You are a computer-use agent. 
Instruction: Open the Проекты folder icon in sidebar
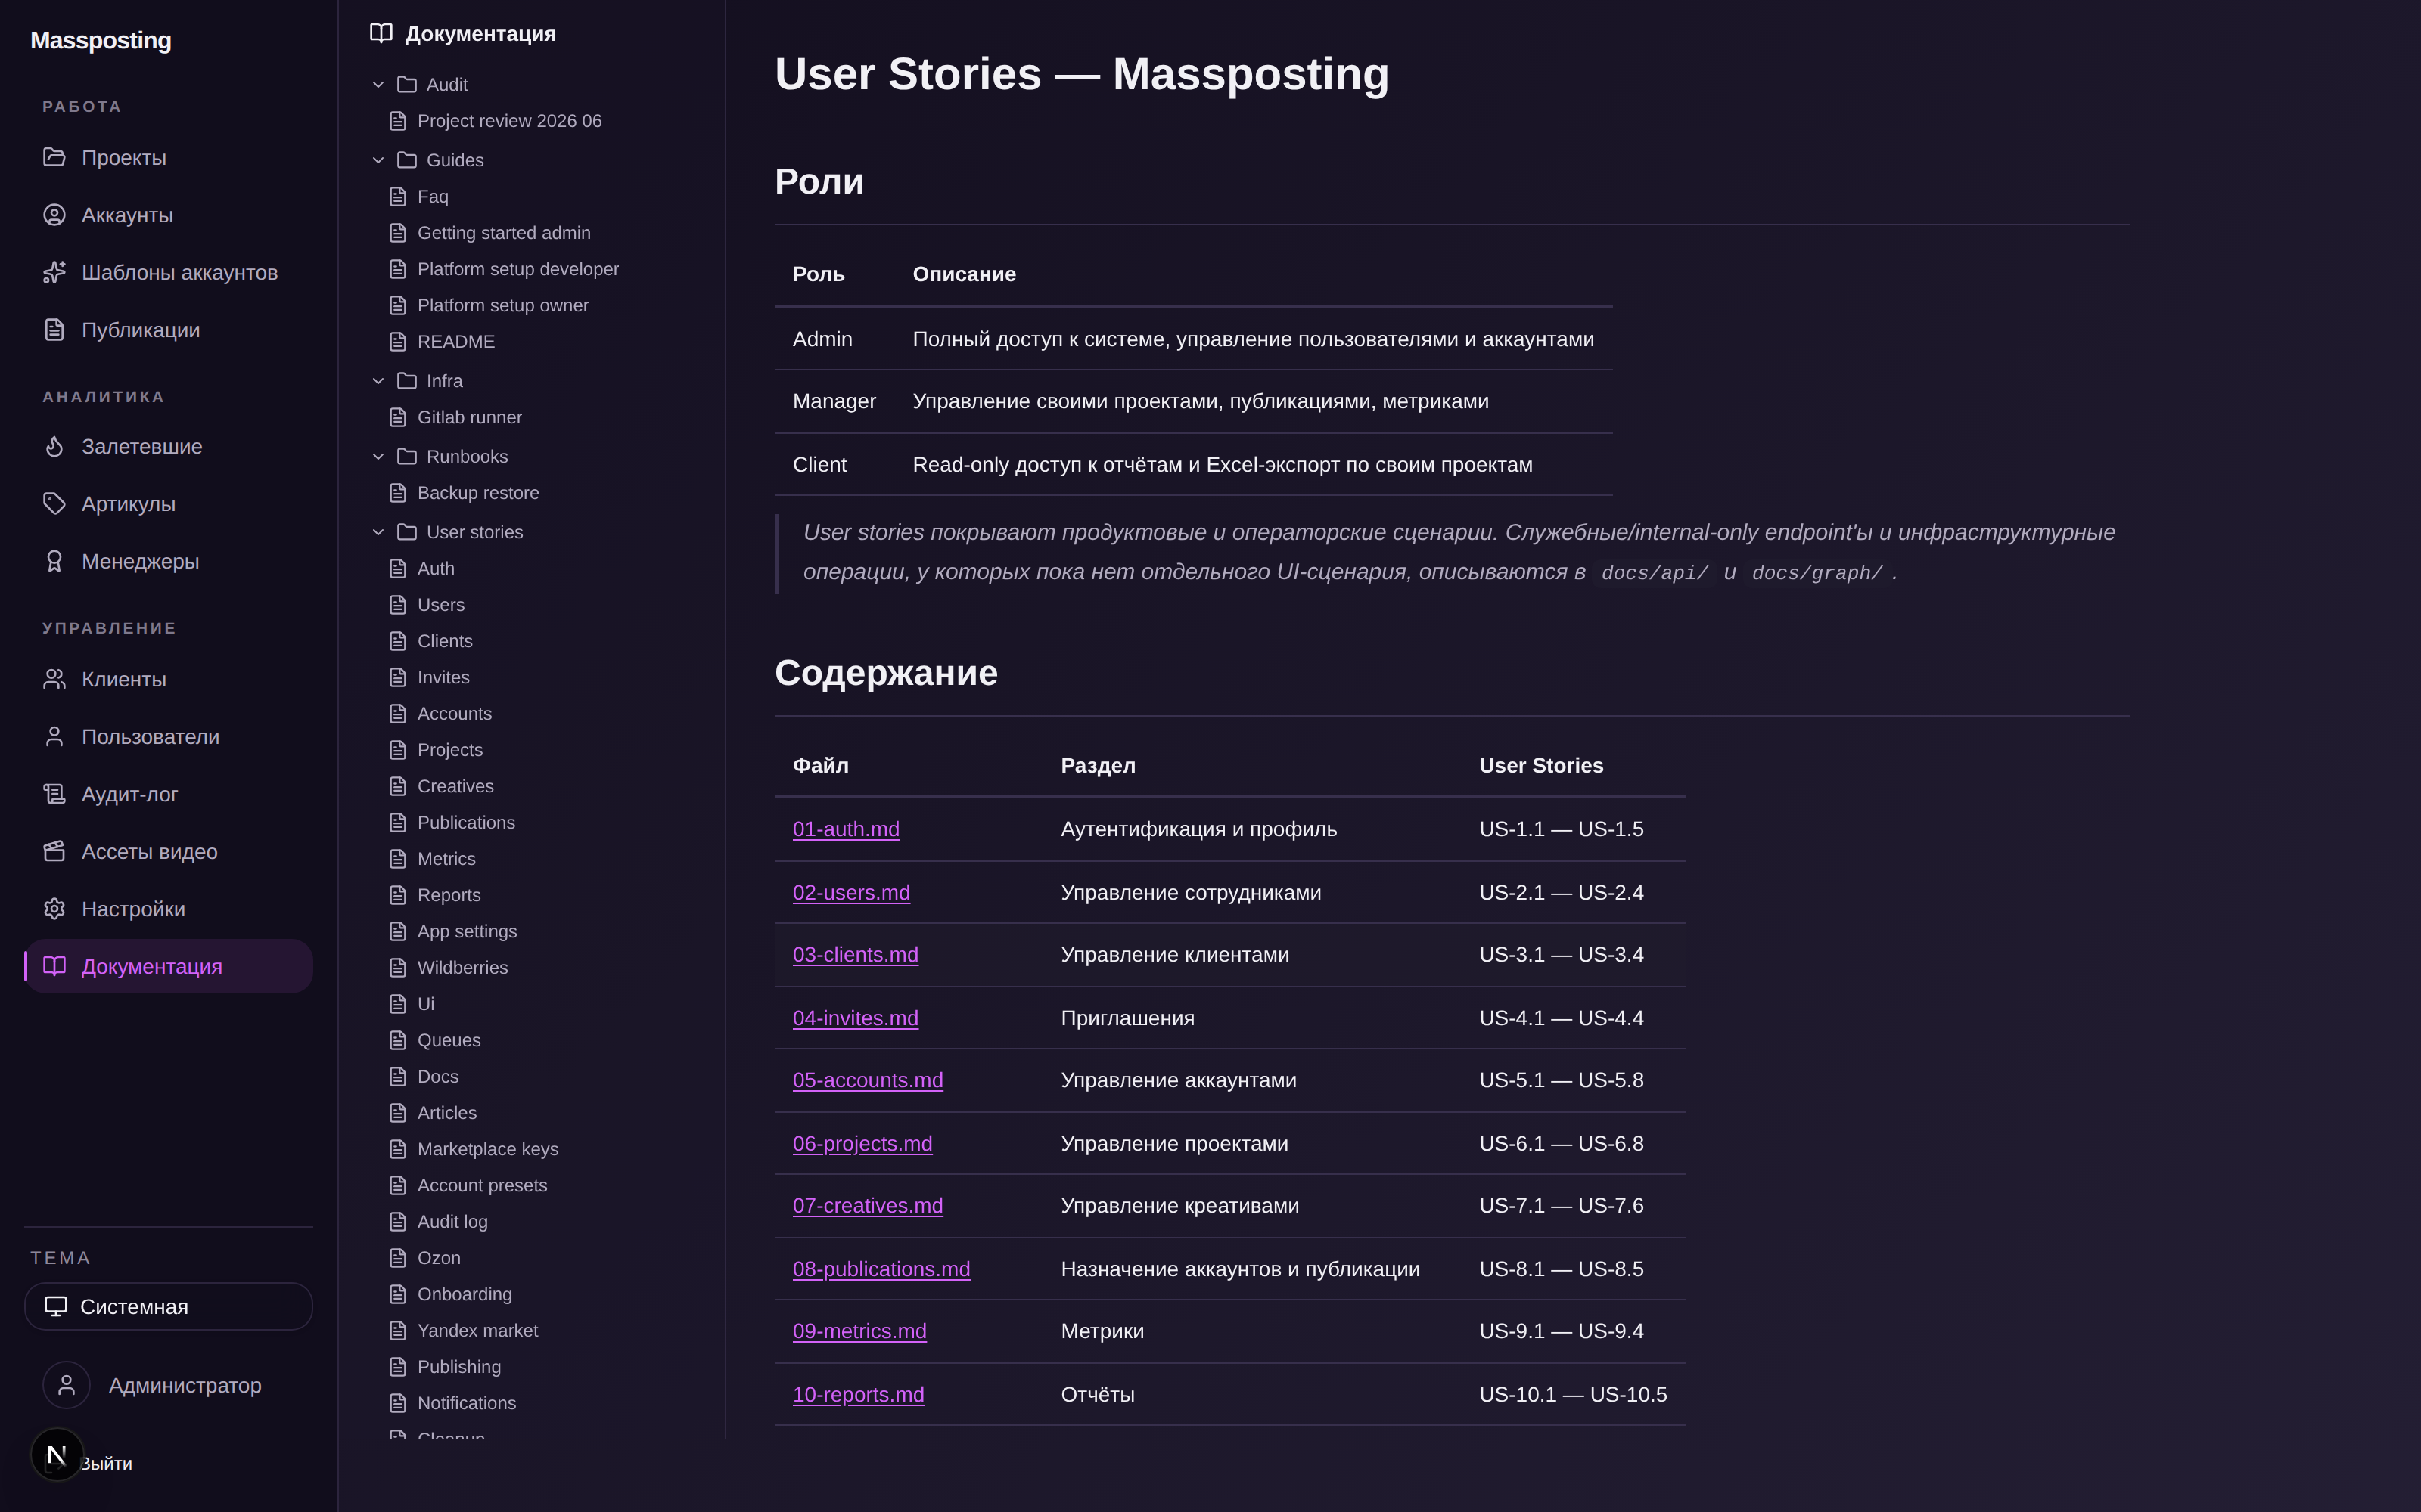[54, 157]
